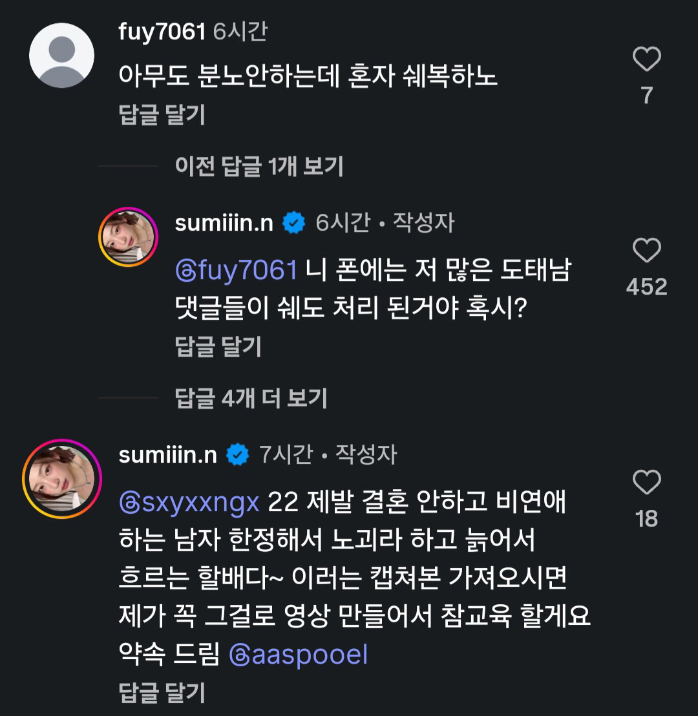Expand 이전 답글 1개 보기
Image resolution: width=698 pixels, height=716 pixels.
(x=259, y=166)
